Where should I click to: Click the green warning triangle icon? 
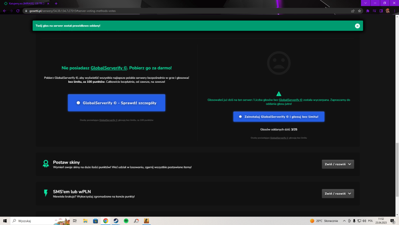point(279,94)
